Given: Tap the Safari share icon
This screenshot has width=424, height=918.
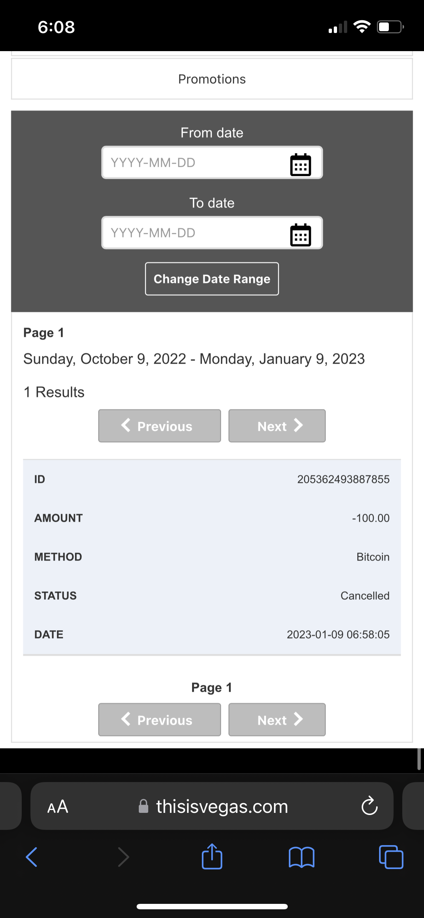Looking at the screenshot, I should tap(212, 857).
